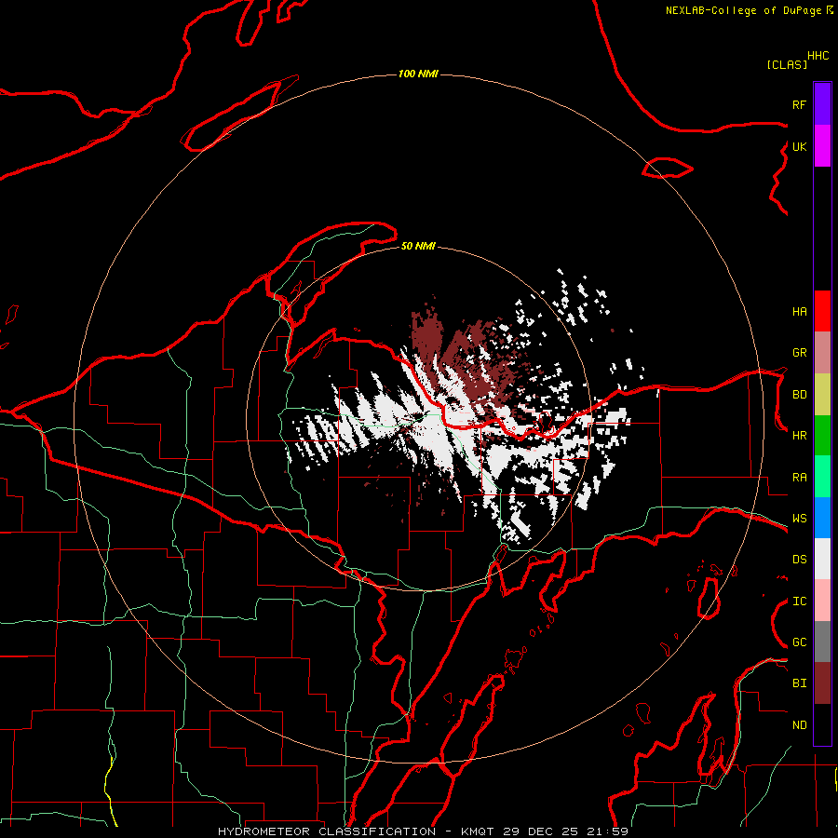Click the ND black legend swatch

click(822, 724)
